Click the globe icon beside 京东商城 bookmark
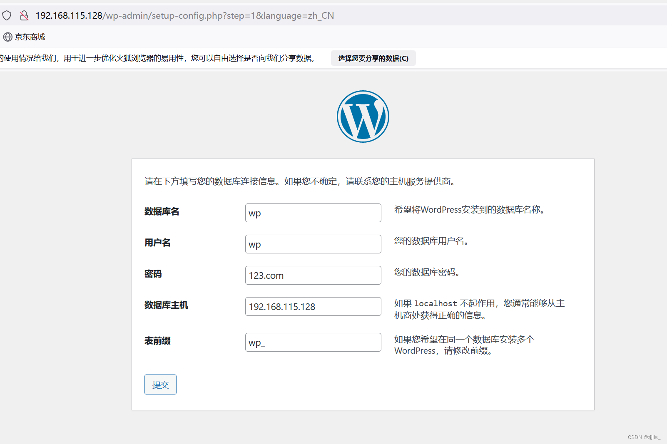This screenshot has width=667, height=444. tap(7, 37)
